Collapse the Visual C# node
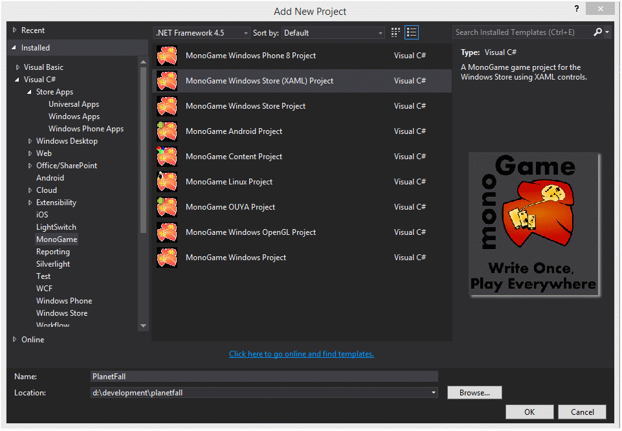This screenshot has width=622, height=431. [17, 80]
